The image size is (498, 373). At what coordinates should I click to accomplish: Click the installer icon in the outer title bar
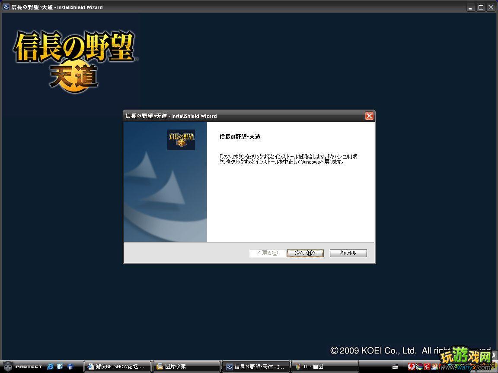[x=6, y=7]
